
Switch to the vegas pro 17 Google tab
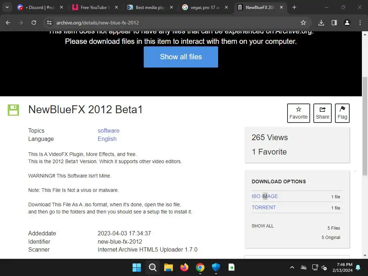[x=205, y=8]
